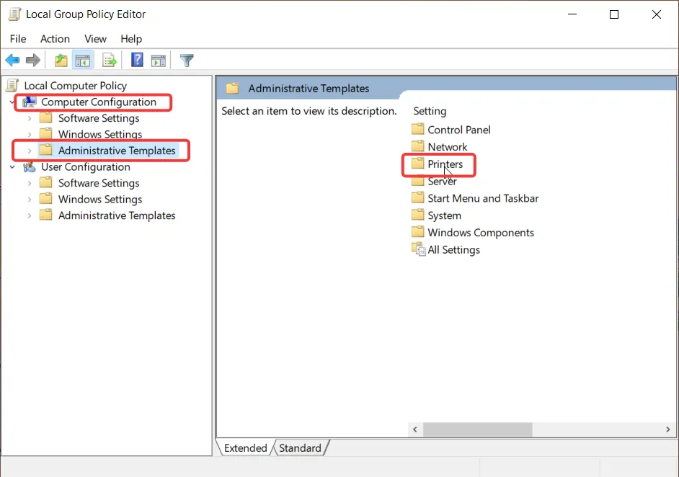This screenshot has width=679, height=477.
Task: Click the horizontal scrollbar left arrow
Action: (x=415, y=429)
